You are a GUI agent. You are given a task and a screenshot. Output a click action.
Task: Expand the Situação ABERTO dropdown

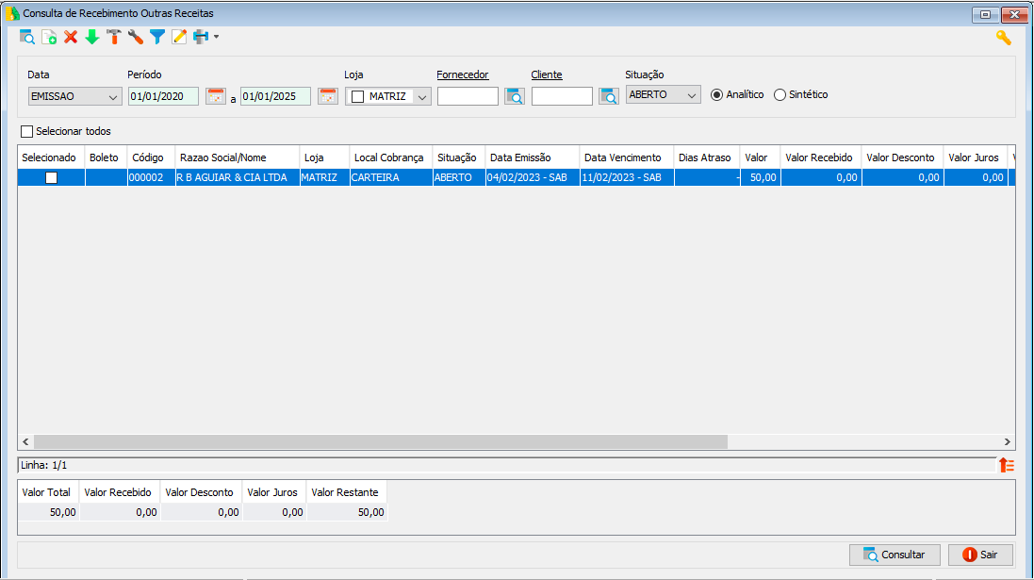coord(692,95)
